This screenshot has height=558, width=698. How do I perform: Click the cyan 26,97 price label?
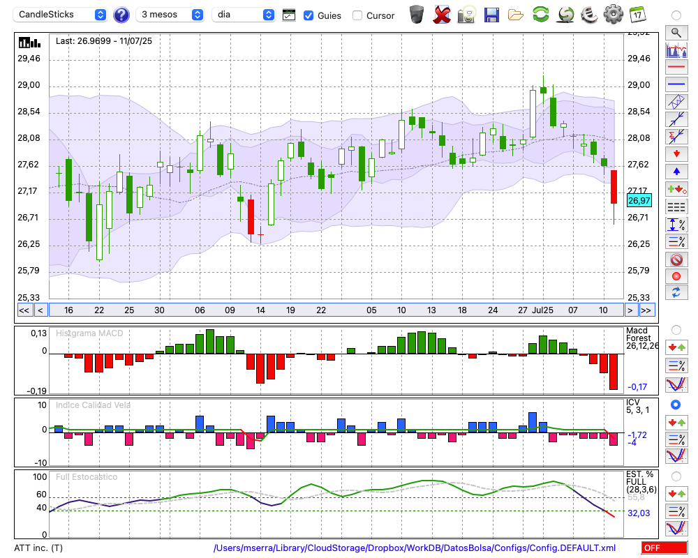pyautogui.click(x=639, y=201)
